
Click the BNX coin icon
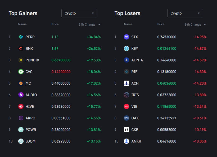coord(21,48)
